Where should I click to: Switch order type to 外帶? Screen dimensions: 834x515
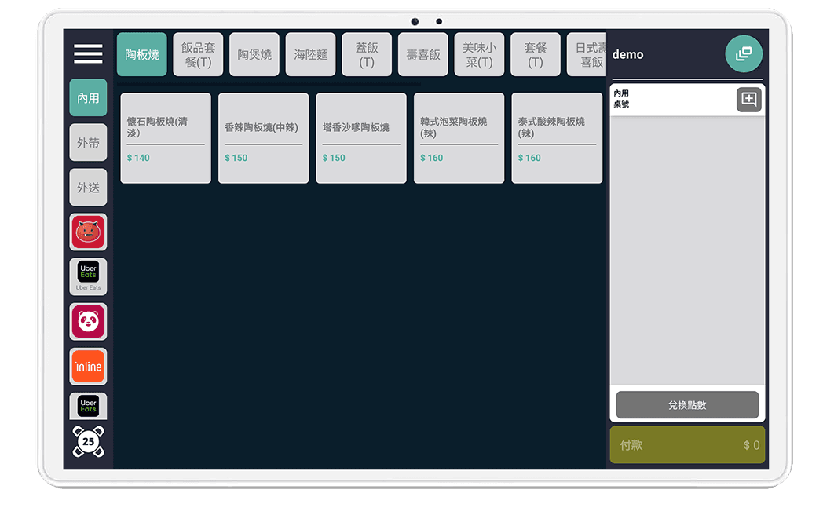coord(88,143)
